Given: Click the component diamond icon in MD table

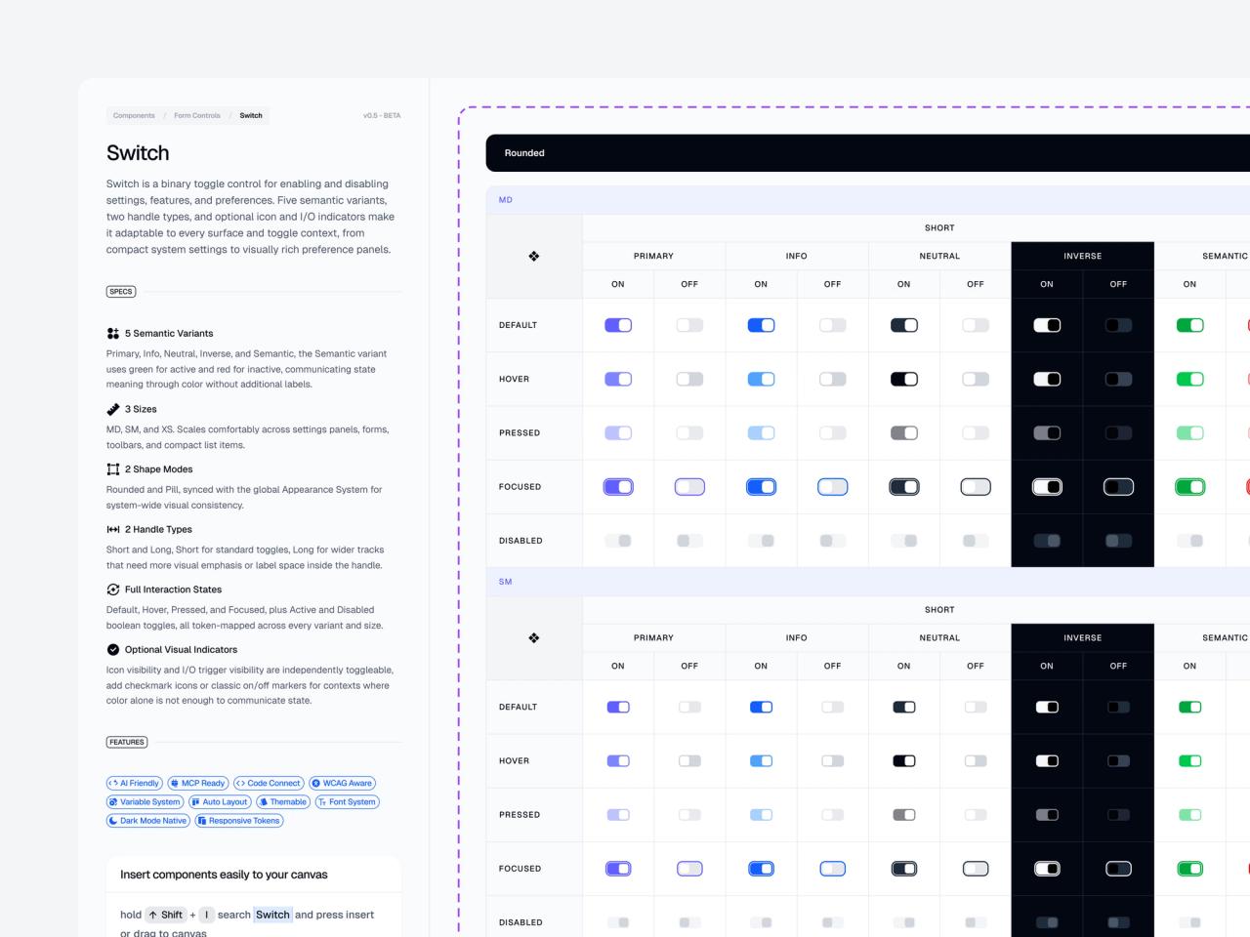Looking at the screenshot, I should 534,257.
